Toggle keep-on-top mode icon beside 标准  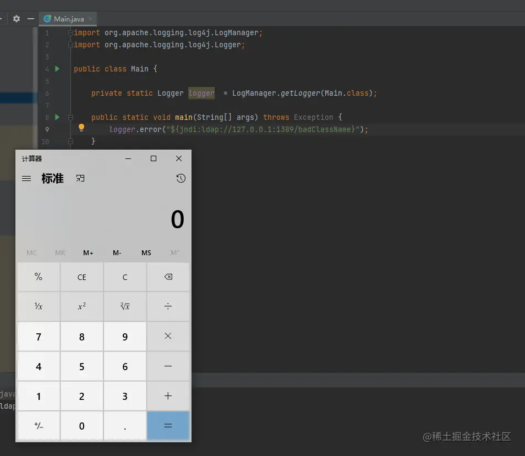(80, 178)
